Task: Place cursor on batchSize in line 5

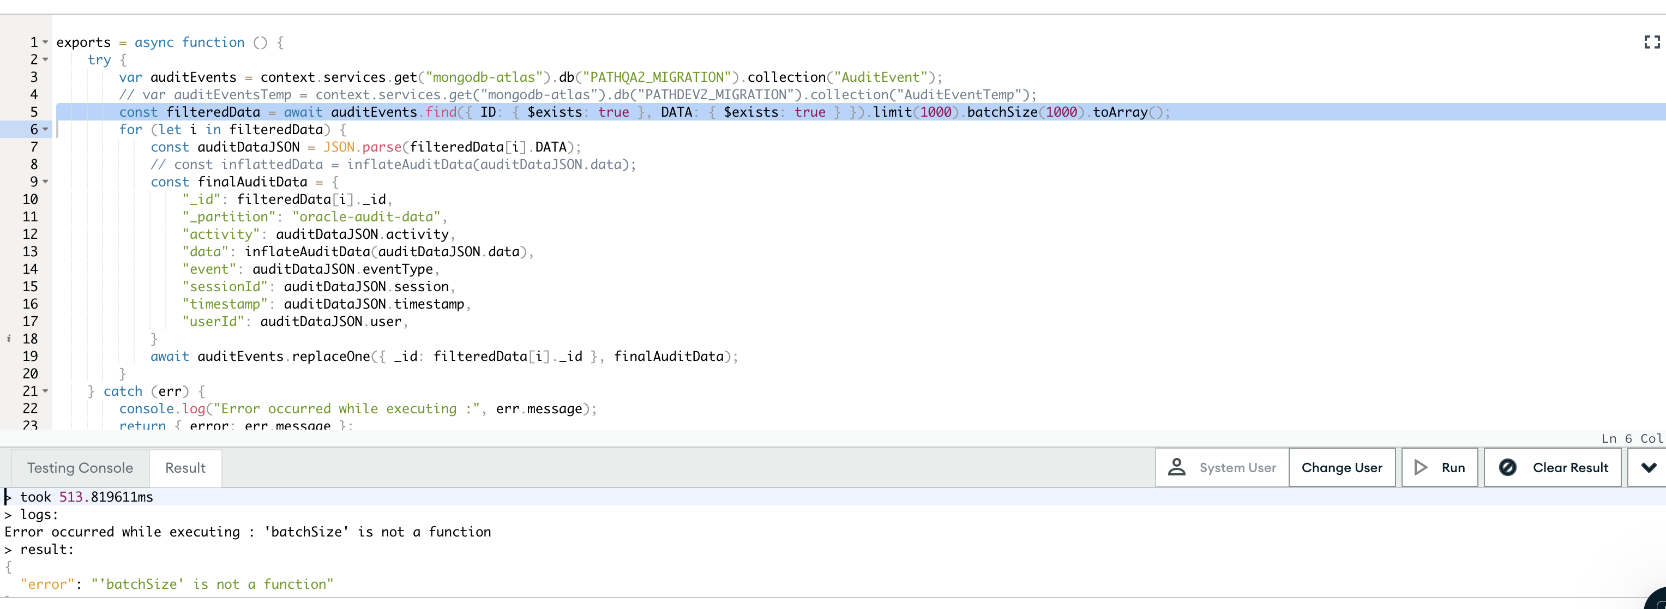Action: pyautogui.click(x=1002, y=112)
